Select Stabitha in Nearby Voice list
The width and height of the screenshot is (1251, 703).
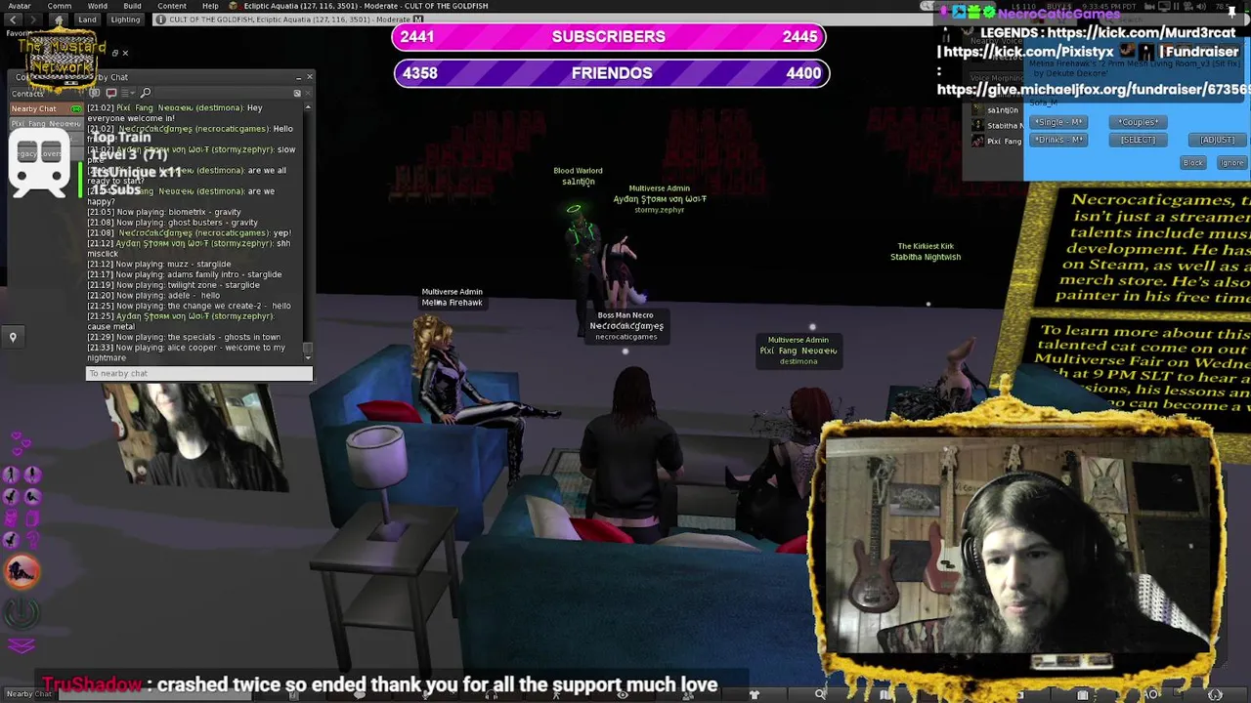pos(995,126)
